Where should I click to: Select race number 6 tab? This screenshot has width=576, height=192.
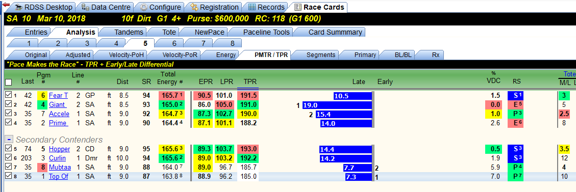[x=174, y=43]
